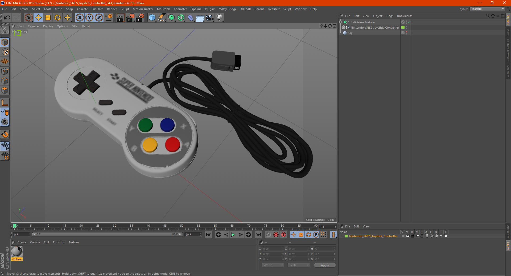The image size is (511, 276).
Task: Step to the next frame
Action: pos(241,235)
